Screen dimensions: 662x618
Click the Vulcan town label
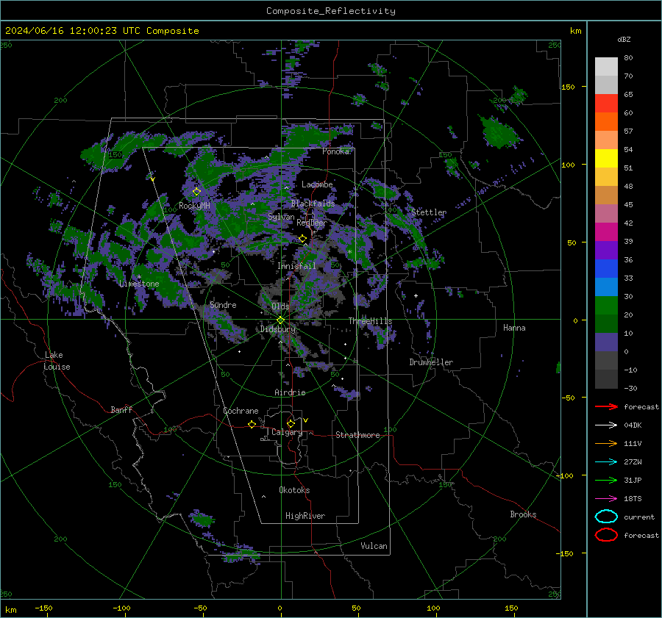[x=374, y=546]
